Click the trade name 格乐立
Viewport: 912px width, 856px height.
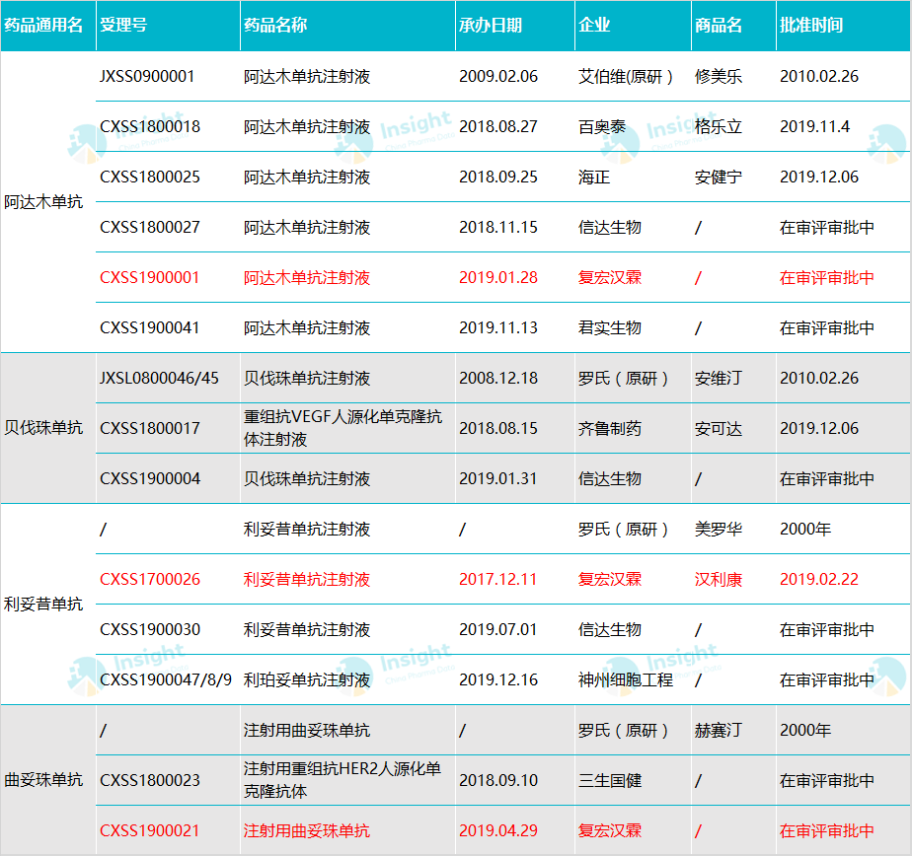(x=719, y=126)
